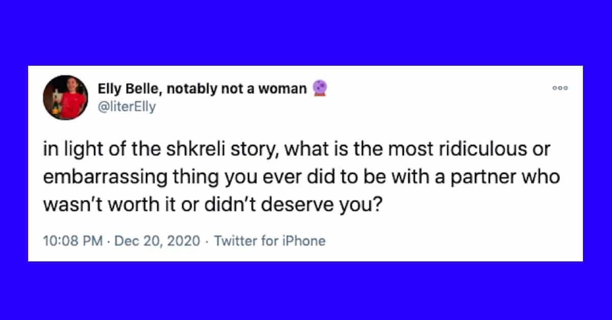The height and width of the screenshot is (320, 612).
Task: Click Elly Belle's profile avatar photo
Action: [x=65, y=97]
